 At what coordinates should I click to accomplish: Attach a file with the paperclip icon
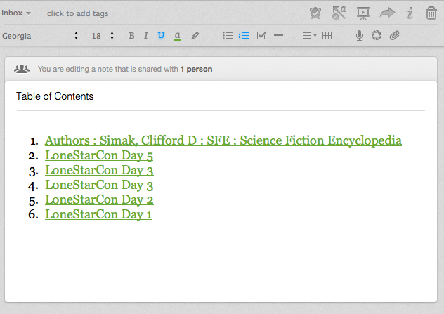click(x=394, y=36)
